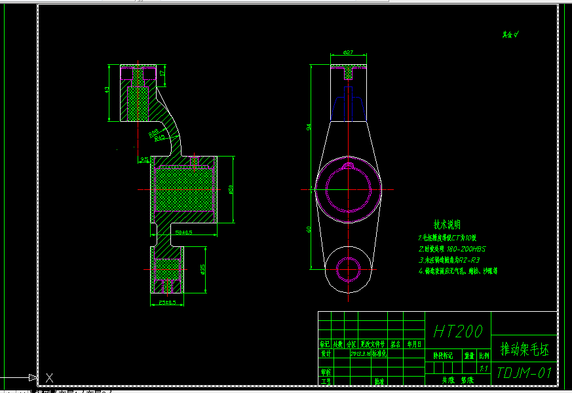The image size is (572, 393).
Task: Click the 9.5 offset dimension
Action: pyautogui.click(x=144, y=159)
